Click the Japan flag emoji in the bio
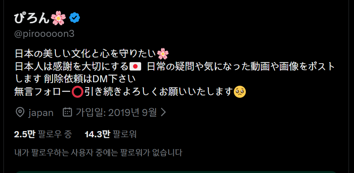 [x=135, y=67]
